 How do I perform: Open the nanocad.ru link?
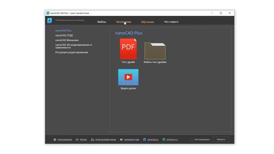[x=152, y=139]
